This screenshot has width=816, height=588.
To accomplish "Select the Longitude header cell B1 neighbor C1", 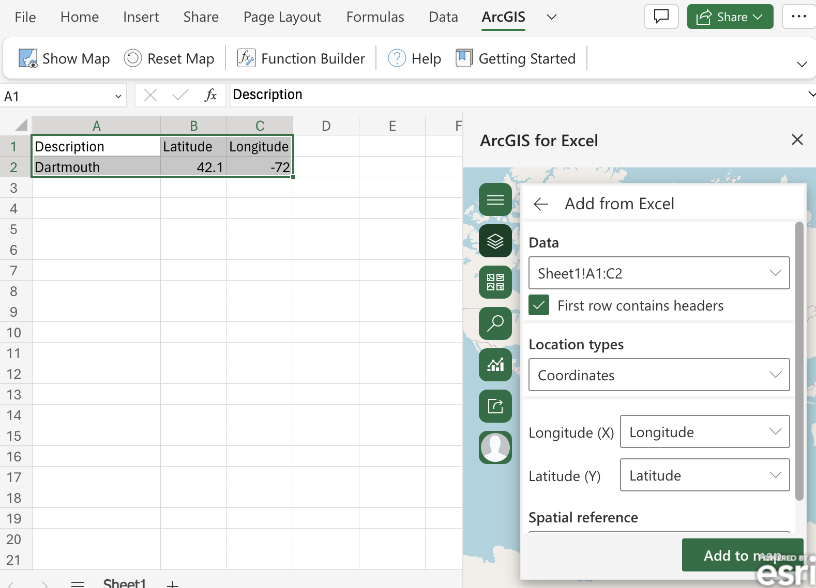I will pyautogui.click(x=260, y=146).
